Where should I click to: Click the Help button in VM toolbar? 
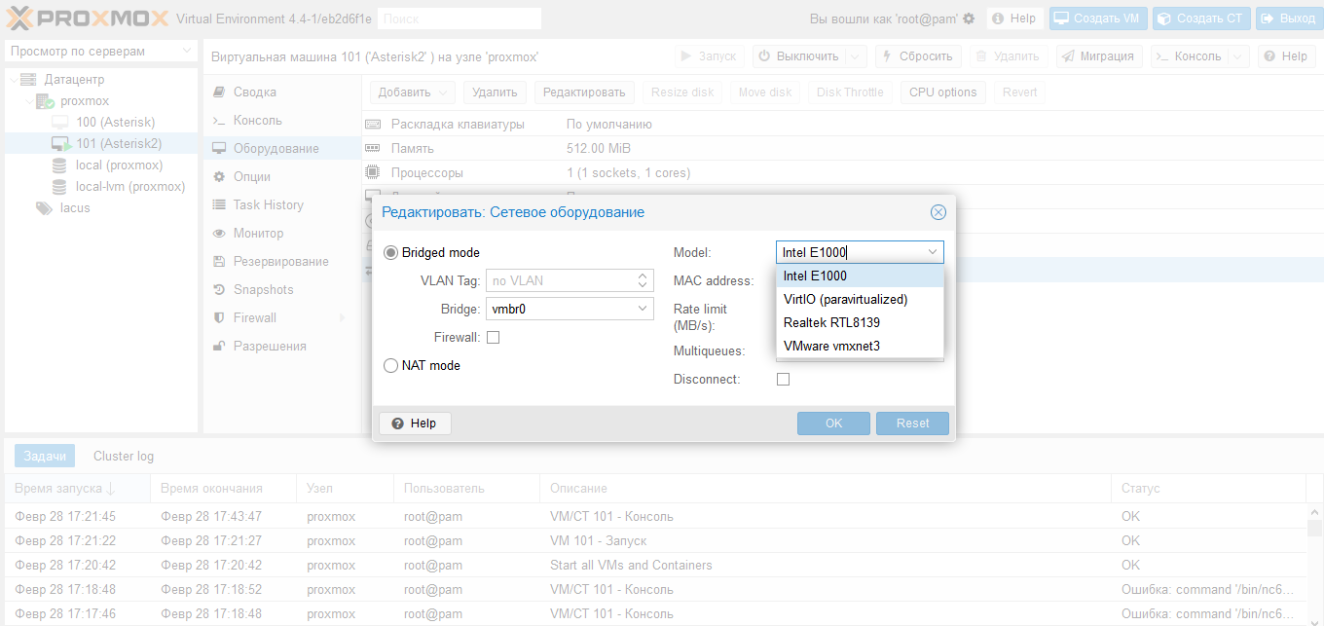coord(1286,56)
